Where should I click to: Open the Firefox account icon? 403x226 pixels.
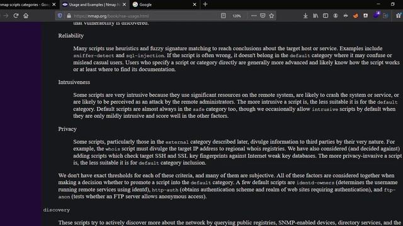click(336, 16)
